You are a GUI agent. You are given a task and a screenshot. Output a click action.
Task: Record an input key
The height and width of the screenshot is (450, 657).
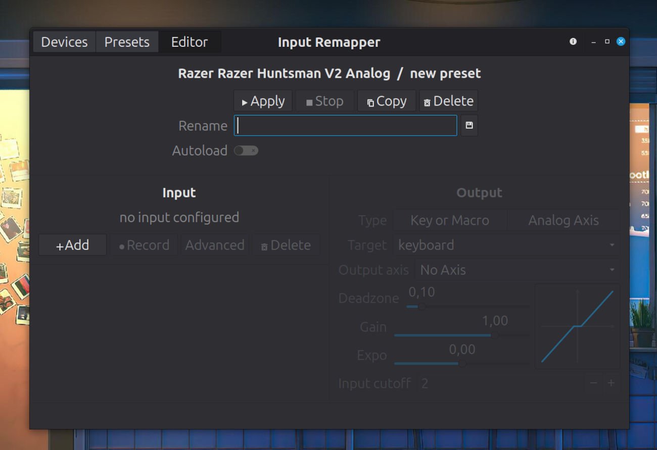144,244
